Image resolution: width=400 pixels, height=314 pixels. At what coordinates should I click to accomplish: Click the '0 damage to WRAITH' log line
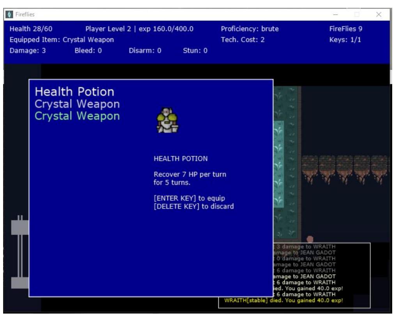(x=304, y=258)
